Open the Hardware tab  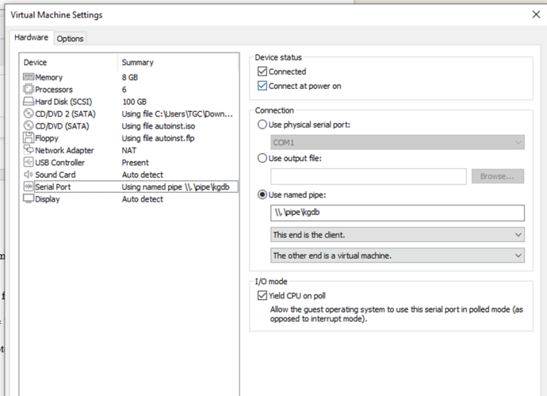coord(31,38)
